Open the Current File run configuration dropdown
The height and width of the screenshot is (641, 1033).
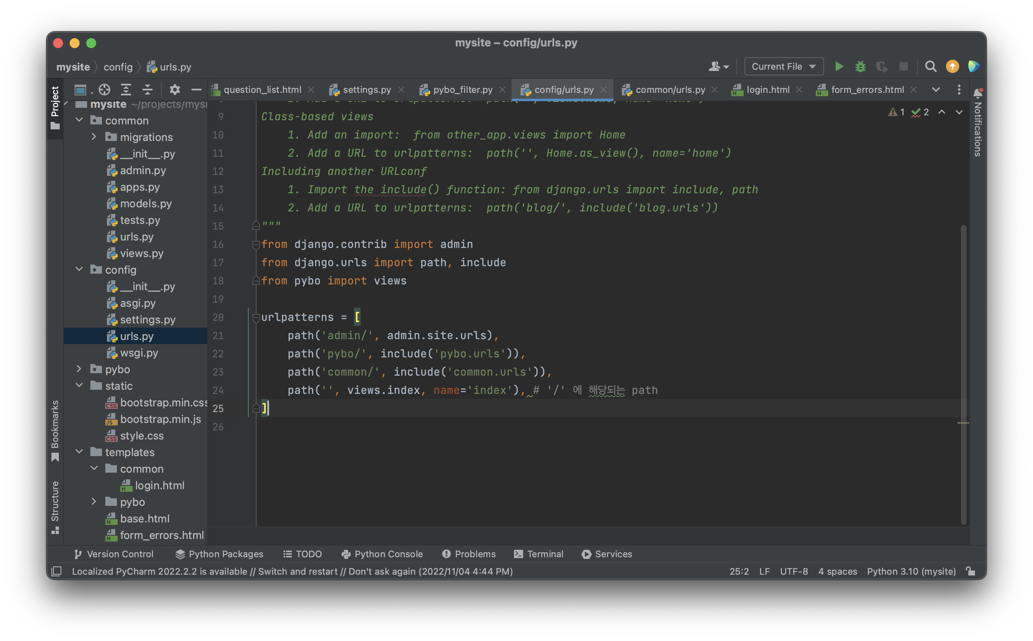click(x=783, y=67)
